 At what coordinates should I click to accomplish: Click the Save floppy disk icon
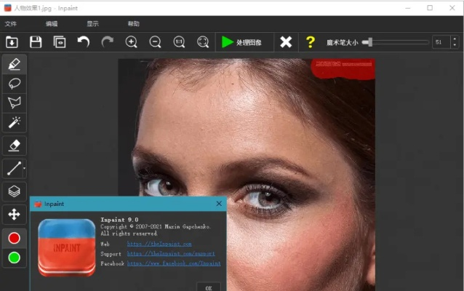click(35, 42)
